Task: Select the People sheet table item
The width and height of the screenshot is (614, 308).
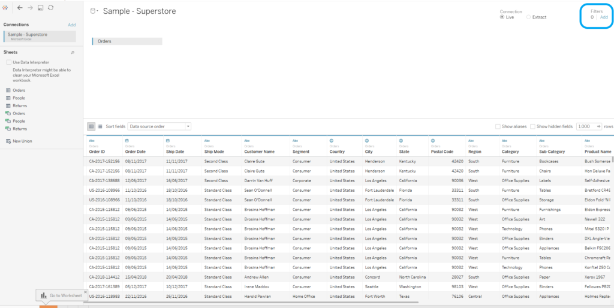Action: pos(19,98)
